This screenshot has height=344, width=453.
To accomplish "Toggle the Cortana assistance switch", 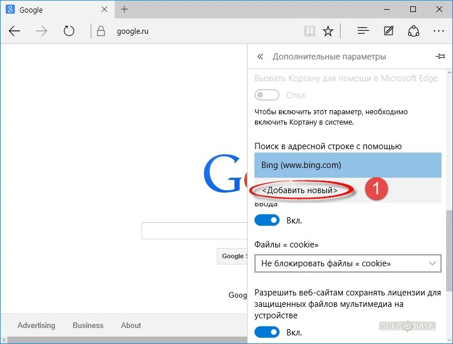I will click(x=266, y=95).
